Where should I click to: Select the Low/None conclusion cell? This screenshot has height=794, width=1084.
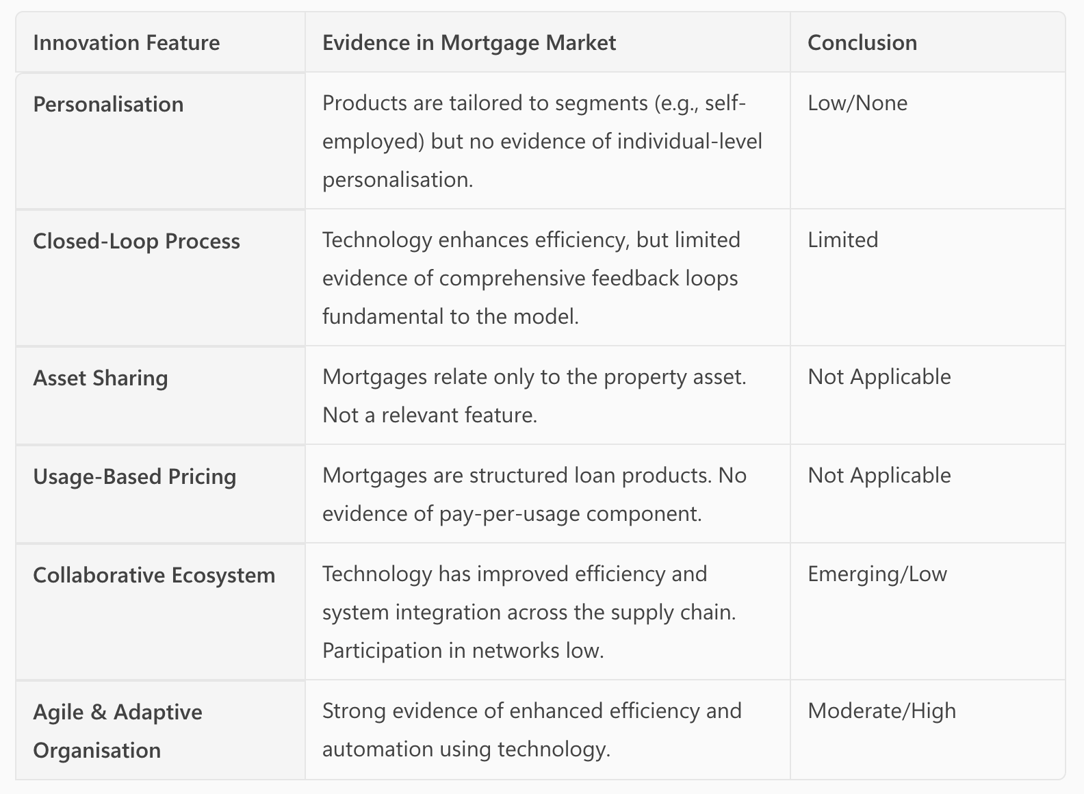pyautogui.click(x=857, y=103)
